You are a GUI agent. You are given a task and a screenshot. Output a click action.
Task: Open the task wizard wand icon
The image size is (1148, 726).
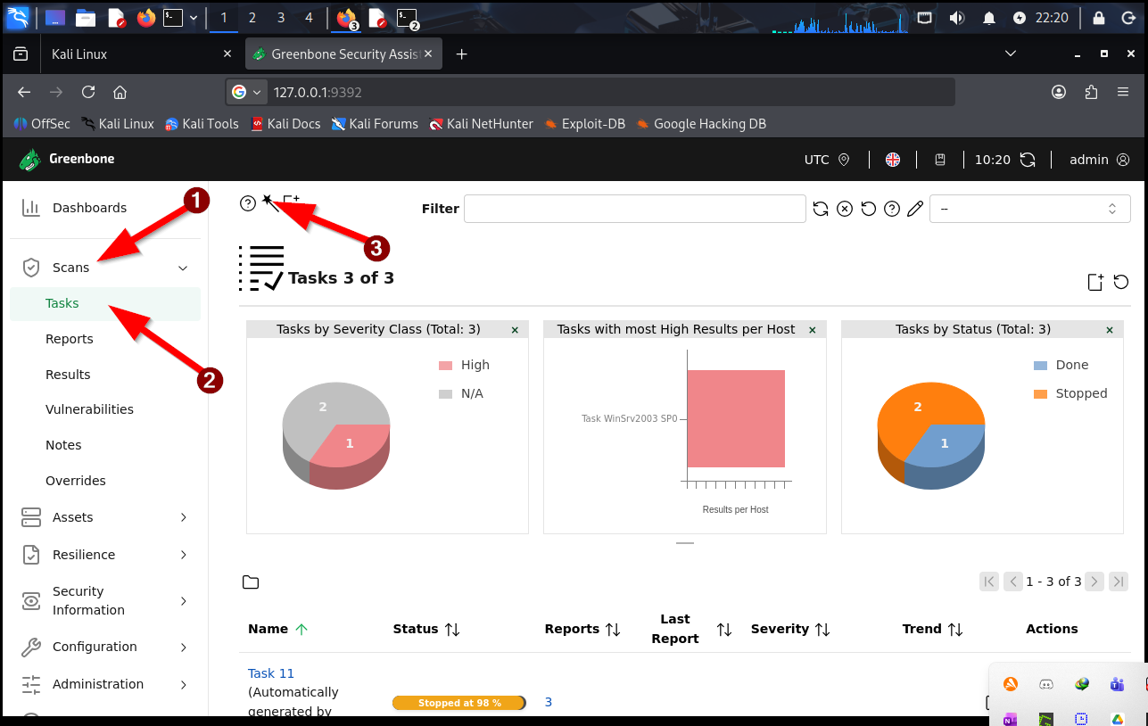click(x=268, y=202)
